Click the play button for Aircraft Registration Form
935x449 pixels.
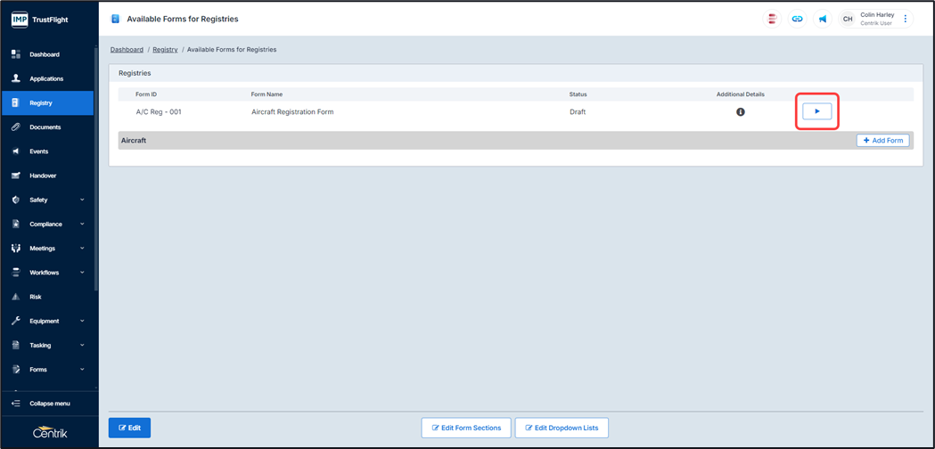pos(816,111)
